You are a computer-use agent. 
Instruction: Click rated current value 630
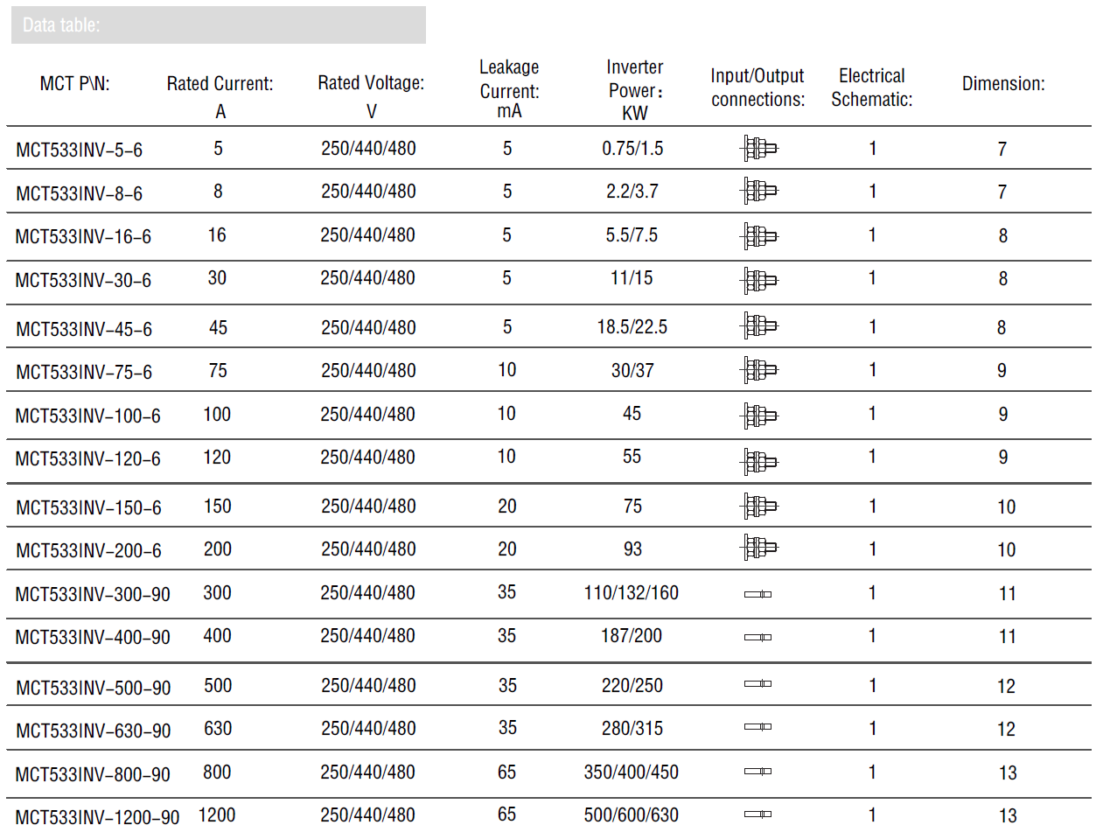pyautogui.click(x=218, y=728)
